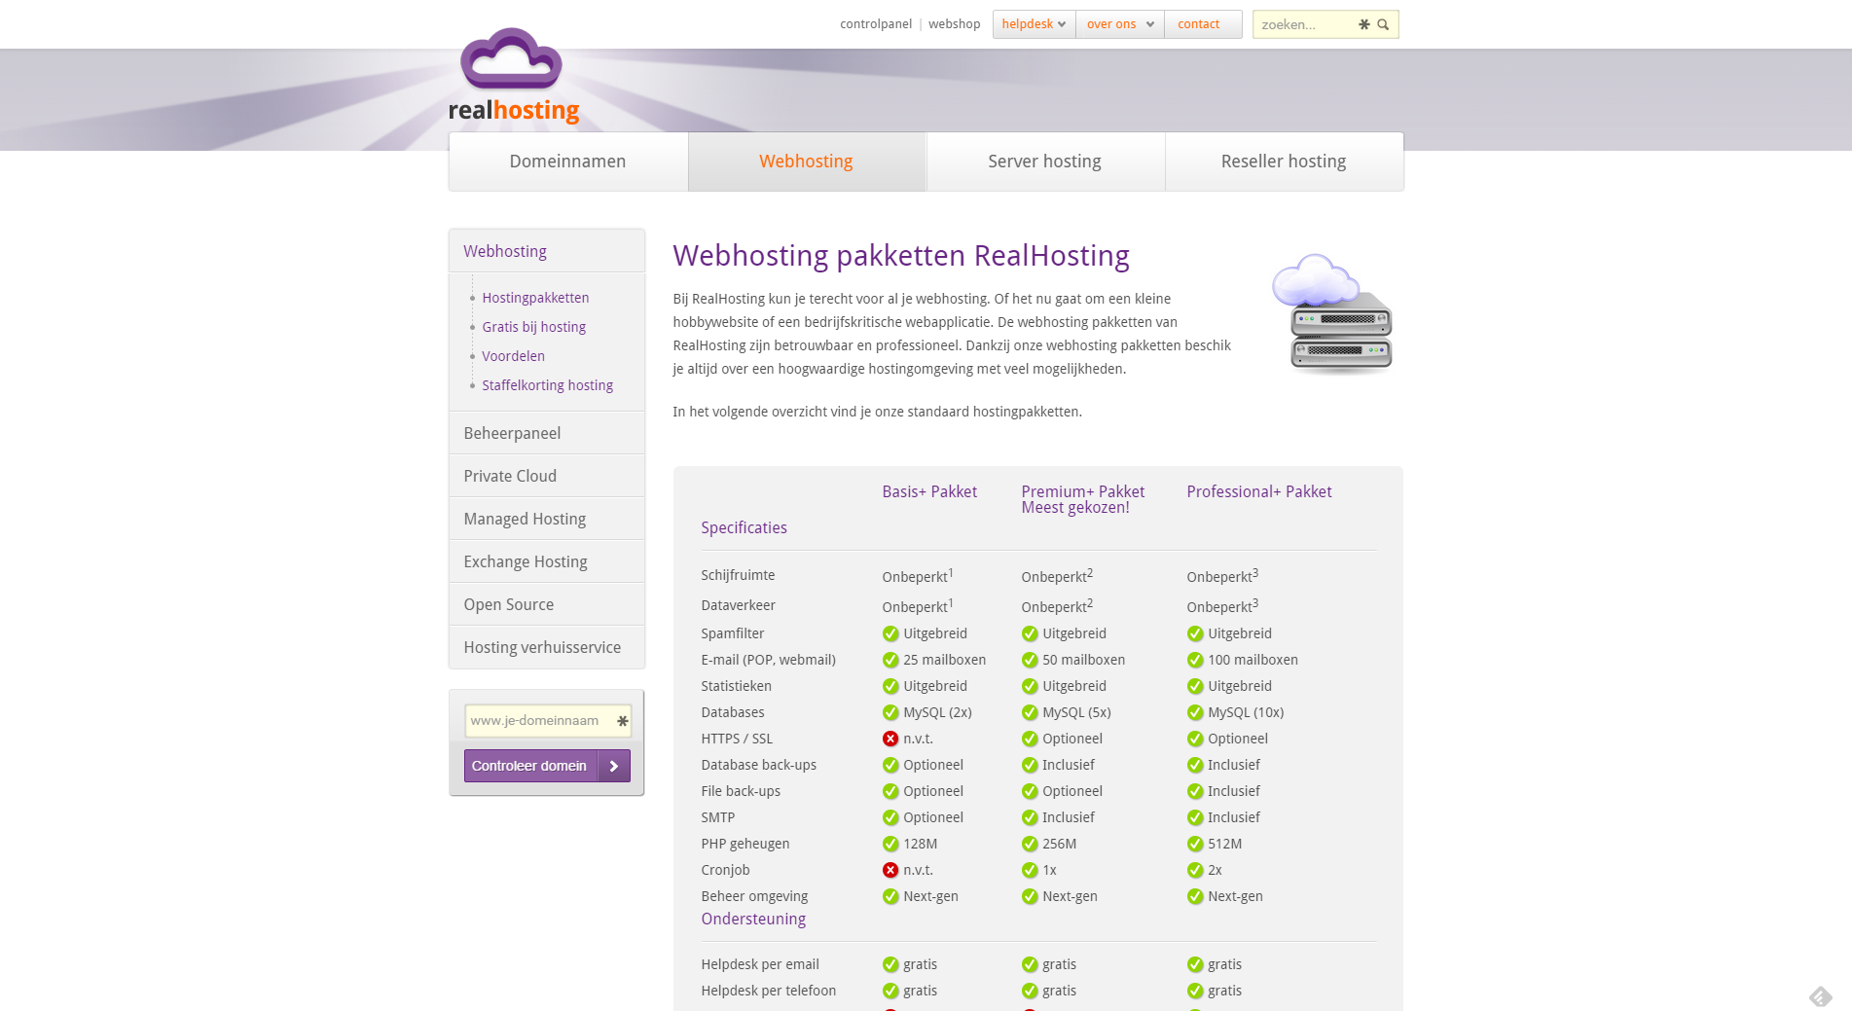Select Private Cloud in the sidebar
The width and height of the screenshot is (1852, 1011).
[x=510, y=476]
